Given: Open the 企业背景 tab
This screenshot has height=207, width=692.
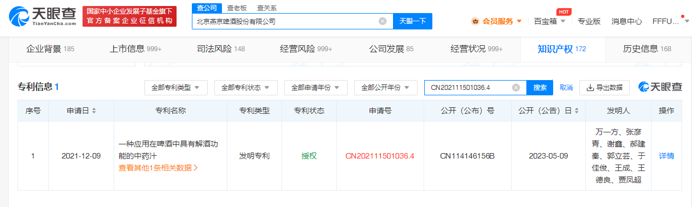Looking at the screenshot, I should [x=50, y=49].
